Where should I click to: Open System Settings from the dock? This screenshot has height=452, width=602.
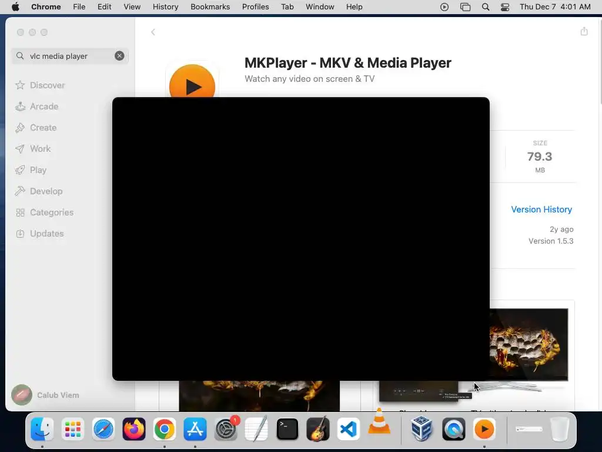click(226, 429)
